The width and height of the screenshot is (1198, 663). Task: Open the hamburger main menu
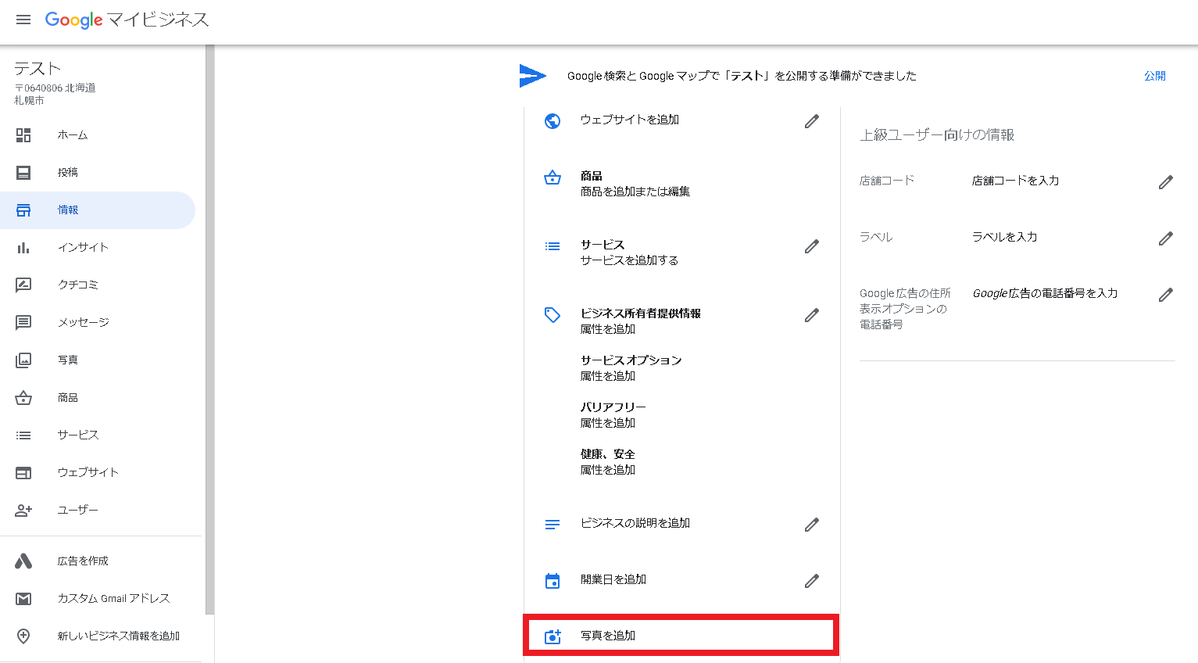pos(23,20)
